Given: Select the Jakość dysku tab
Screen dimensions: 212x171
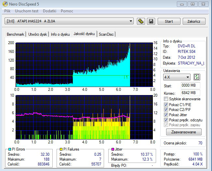Looking at the screenshot, I should click(84, 34).
